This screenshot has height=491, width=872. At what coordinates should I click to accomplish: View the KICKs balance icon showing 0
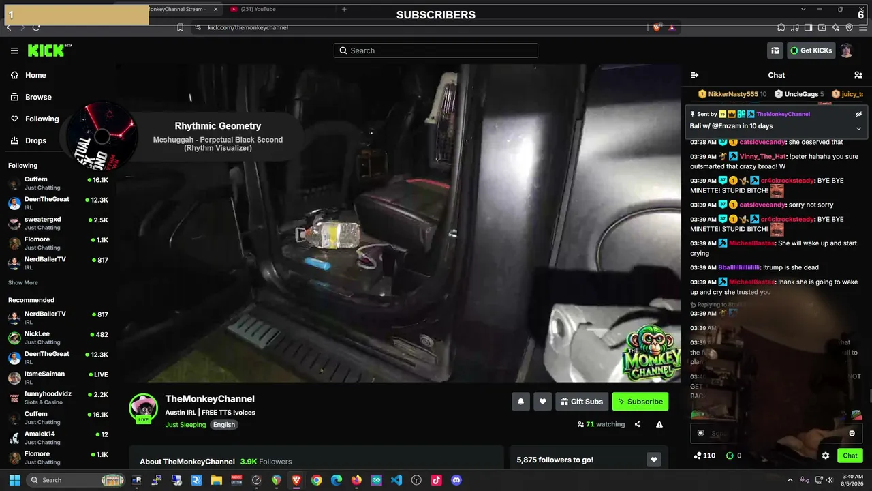(734, 456)
